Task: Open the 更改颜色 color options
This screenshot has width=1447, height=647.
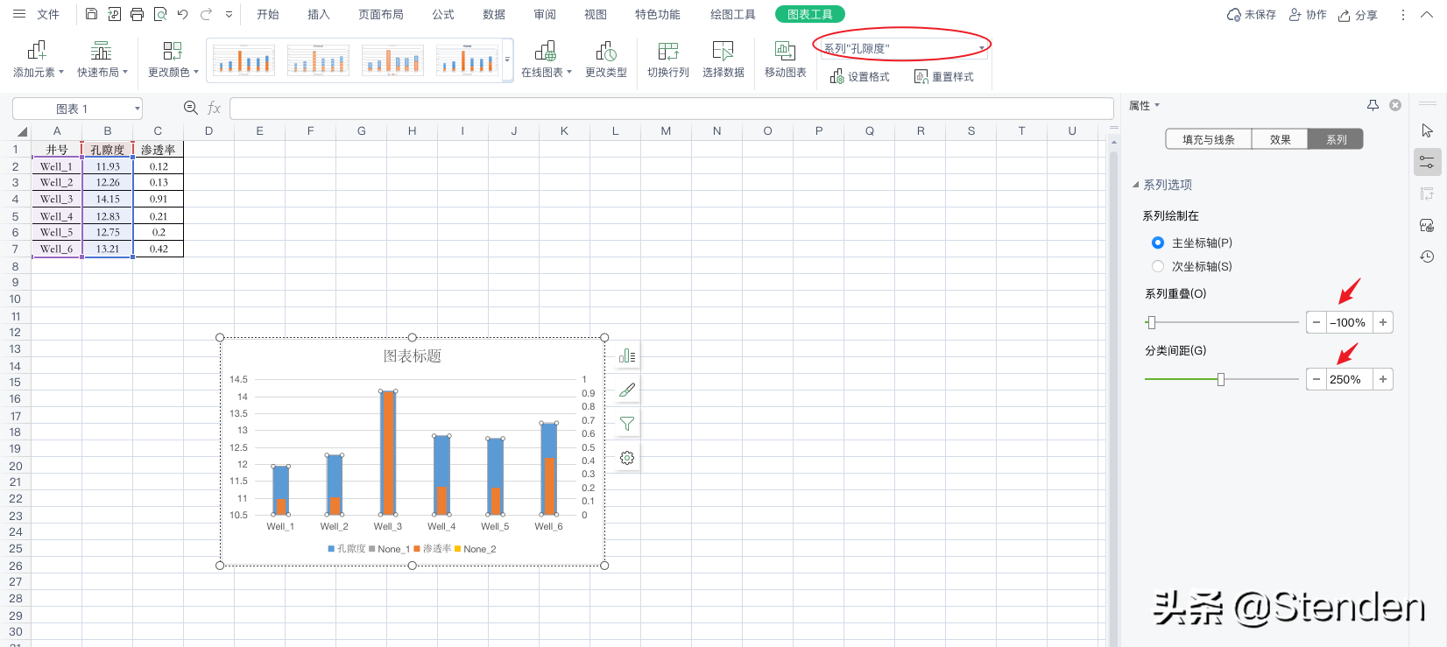Action: (173, 60)
